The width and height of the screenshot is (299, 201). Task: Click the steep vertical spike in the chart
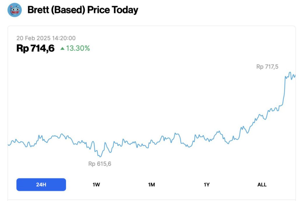coord(284,90)
